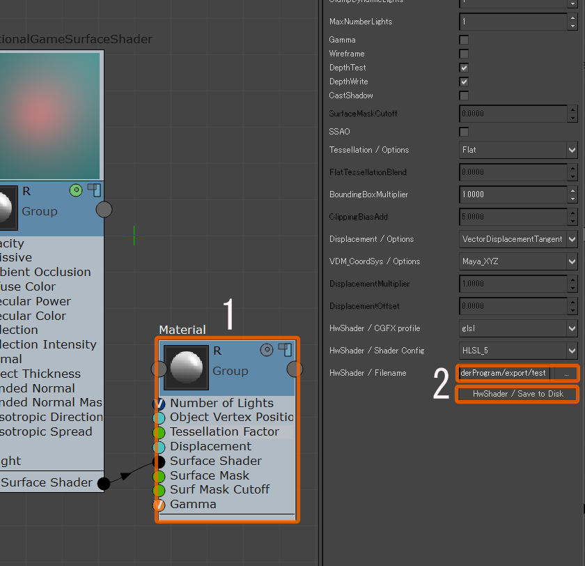585x566 pixels.
Task: Uncheck the DepthWrite checkbox
Action: pyautogui.click(x=464, y=82)
